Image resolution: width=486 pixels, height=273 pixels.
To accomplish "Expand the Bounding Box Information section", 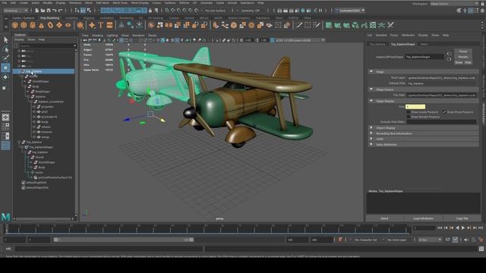I will 371,133.
